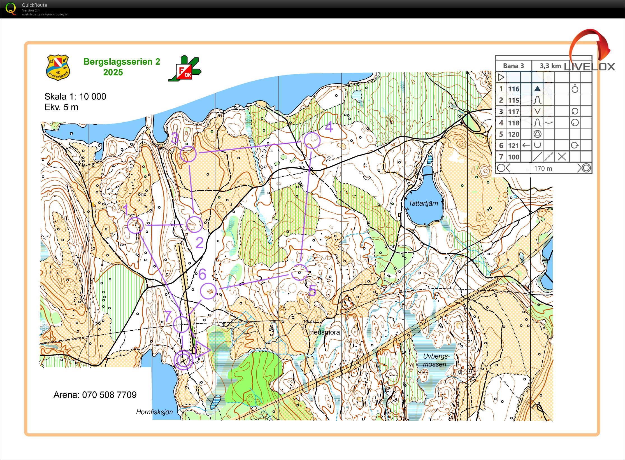This screenshot has width=625, height=460.
Task: Click the green FOK club logo
Action: (185, 69)
